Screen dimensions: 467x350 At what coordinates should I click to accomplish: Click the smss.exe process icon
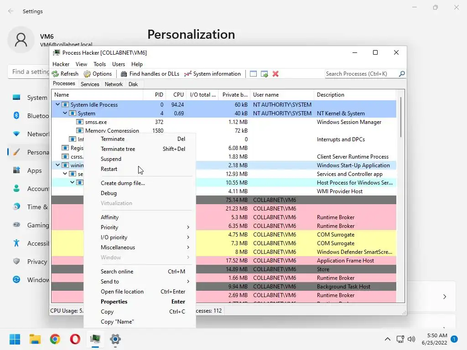79,122
